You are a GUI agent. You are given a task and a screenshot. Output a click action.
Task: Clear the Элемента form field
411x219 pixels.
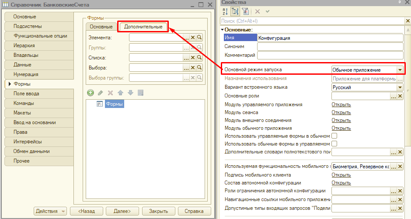pos(193,38)
